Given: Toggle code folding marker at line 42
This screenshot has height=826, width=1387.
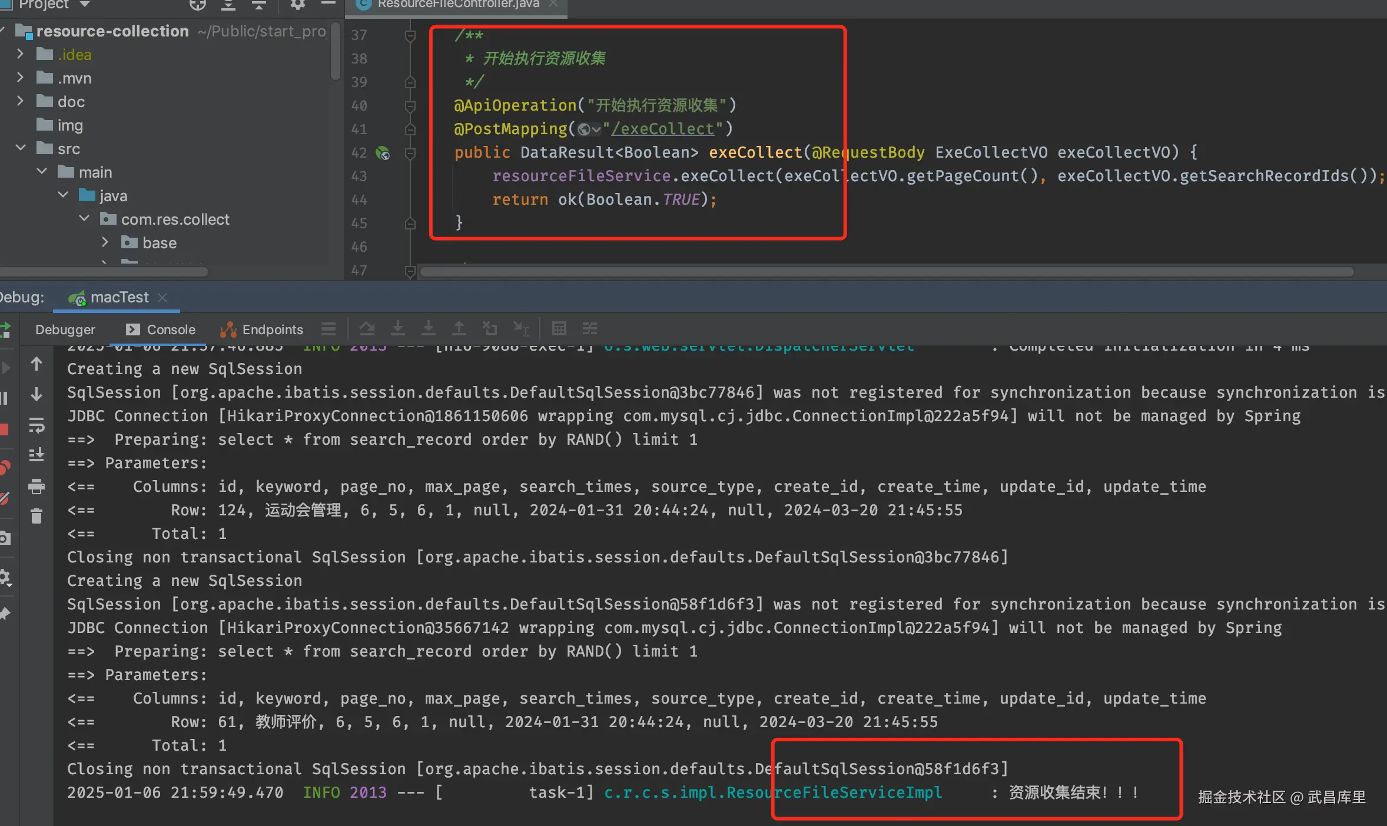Looking at the screenshot, I should [410, 153].
